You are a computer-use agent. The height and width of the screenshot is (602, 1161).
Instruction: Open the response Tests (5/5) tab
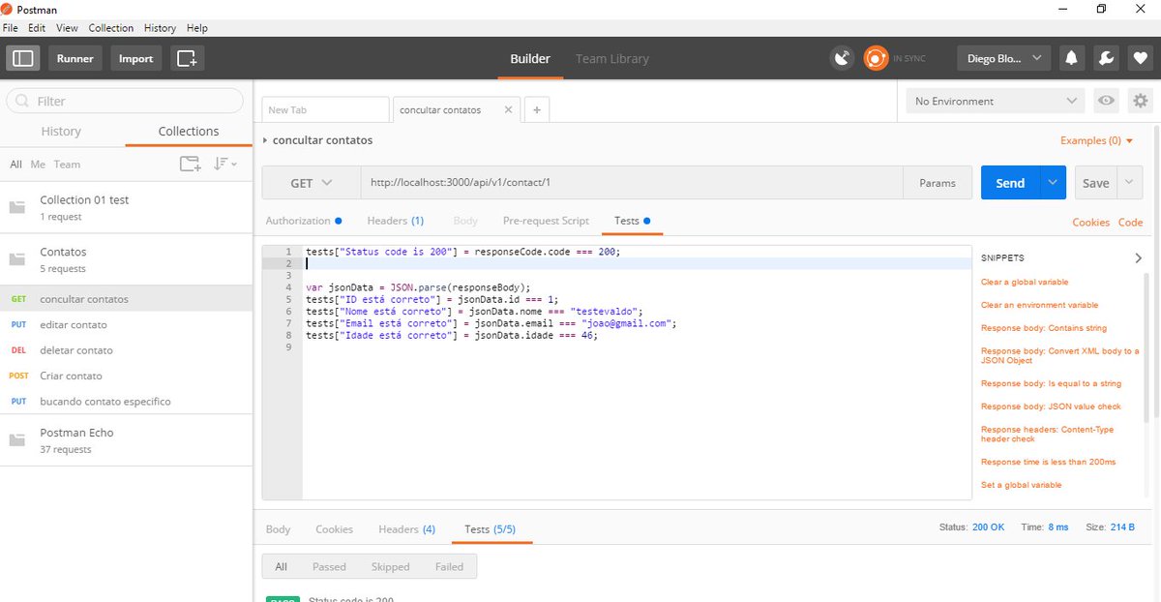pyautogui.click(x=491, y=529)
